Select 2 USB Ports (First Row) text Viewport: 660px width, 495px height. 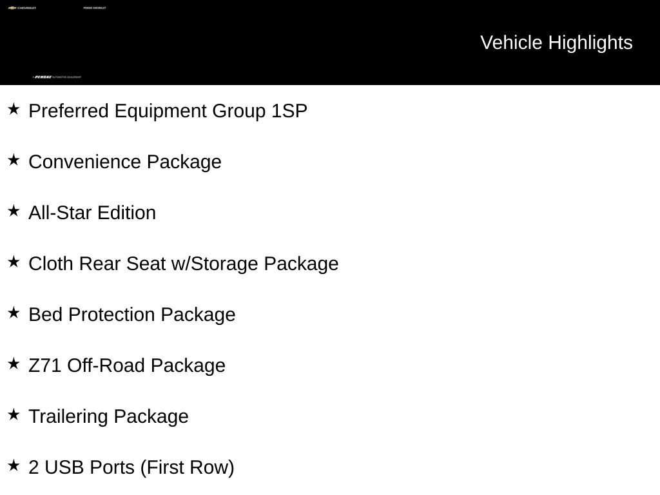131,468
